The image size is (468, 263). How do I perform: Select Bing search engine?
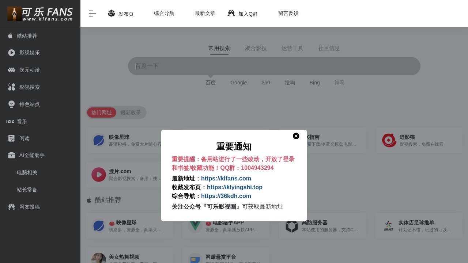tap(315, 83)
